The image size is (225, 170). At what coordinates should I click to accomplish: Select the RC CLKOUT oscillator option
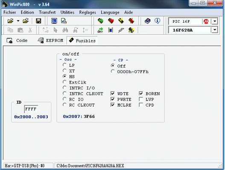[x=64, y=105]
